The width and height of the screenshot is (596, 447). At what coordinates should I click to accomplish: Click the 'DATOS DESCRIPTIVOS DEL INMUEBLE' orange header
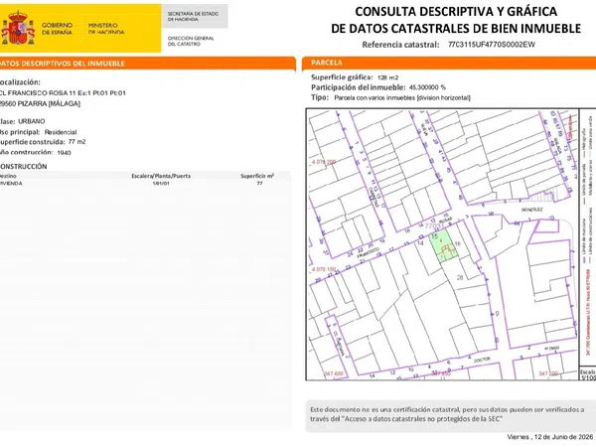point(63,64)
